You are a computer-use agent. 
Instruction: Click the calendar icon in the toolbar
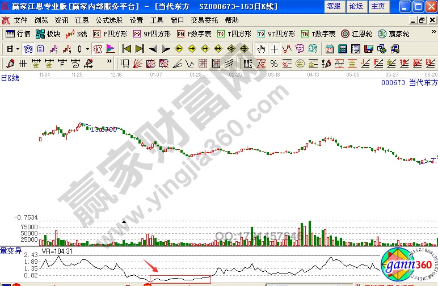pyautogui.click(x=330, y=49)
